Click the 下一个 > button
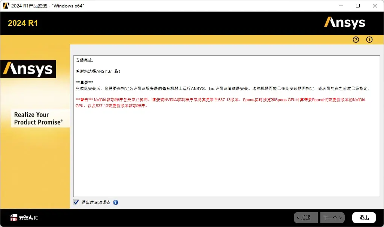This screenshot has width=384, height=227. 332,218
